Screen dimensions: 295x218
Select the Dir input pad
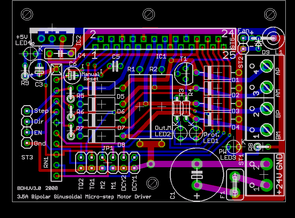click(x=26, y=121)
